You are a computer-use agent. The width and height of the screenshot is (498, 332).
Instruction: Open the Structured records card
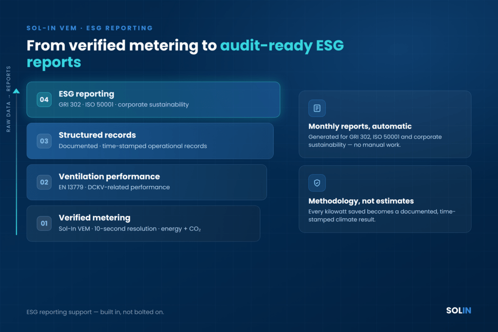tap(150, 141)
